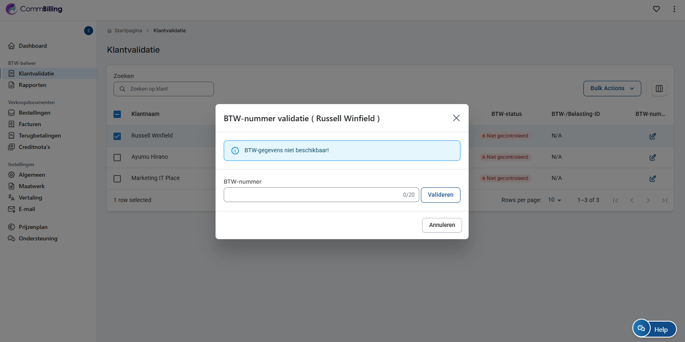
Task: Toggle the select-all header checkbox
Action: tap(117, 114)
